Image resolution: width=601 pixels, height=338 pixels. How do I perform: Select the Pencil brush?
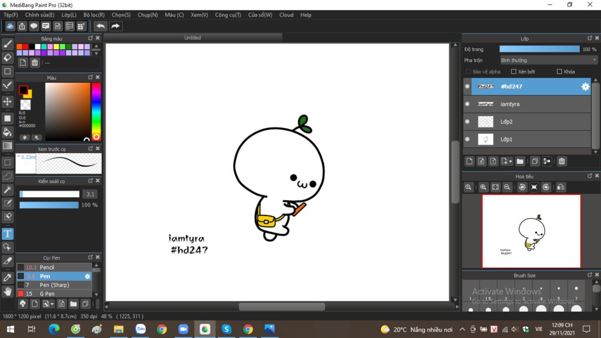click(55, 268)
